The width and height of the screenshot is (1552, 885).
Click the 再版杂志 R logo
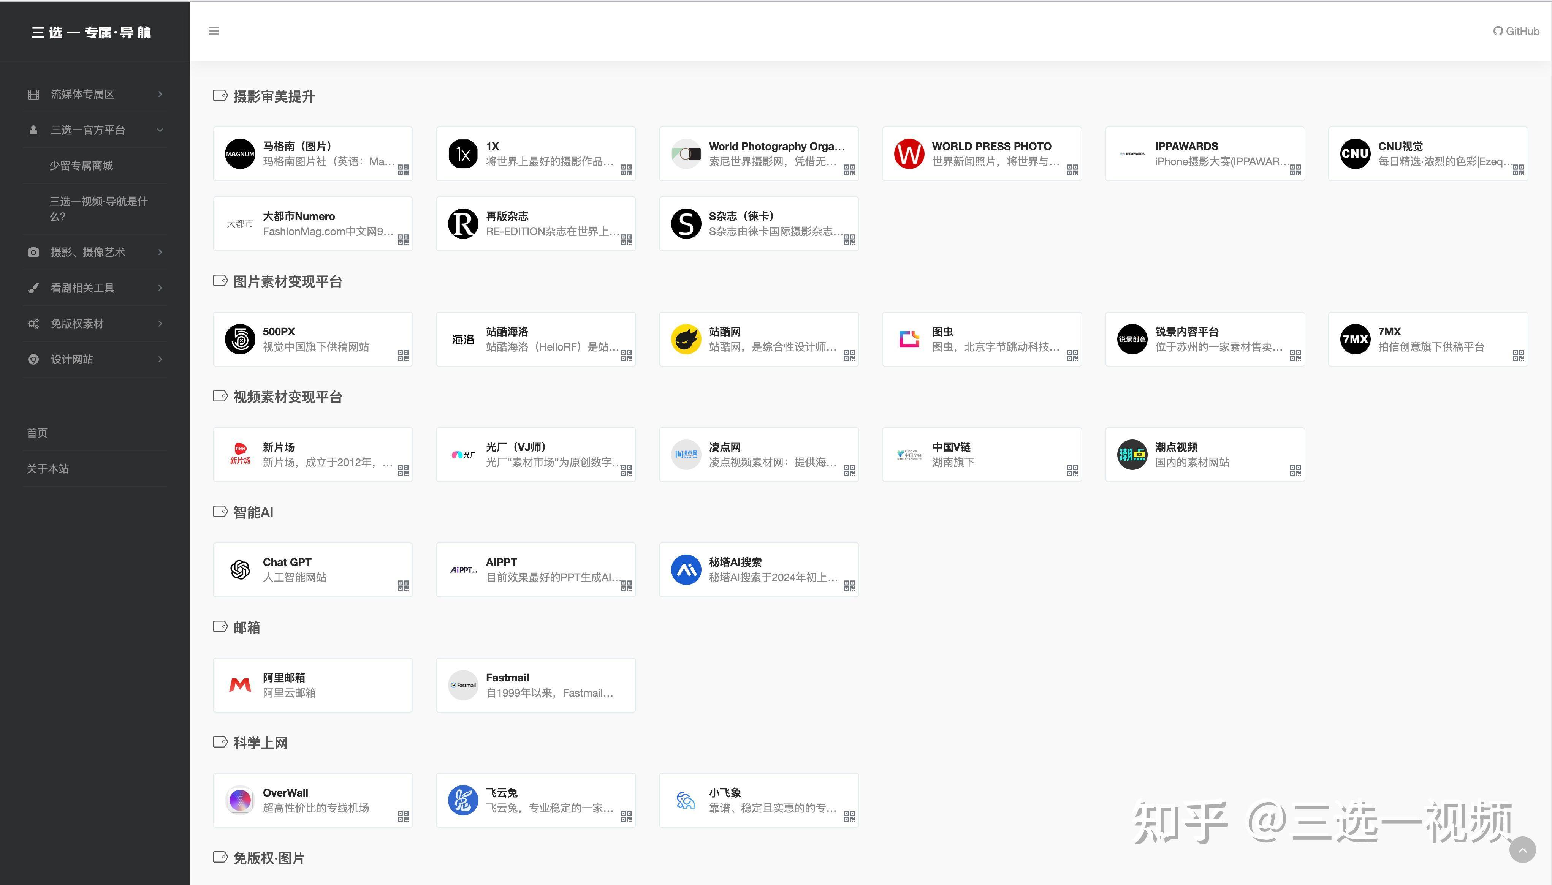[x=463, y=224]
